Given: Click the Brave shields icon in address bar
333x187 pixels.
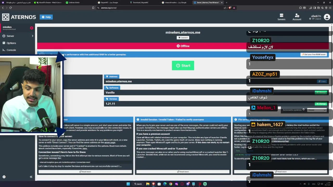Looking at the screenshot, I should click(230, 8).
